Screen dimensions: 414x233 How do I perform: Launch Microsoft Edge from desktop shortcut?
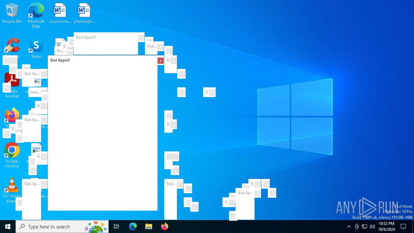[36, 15]
